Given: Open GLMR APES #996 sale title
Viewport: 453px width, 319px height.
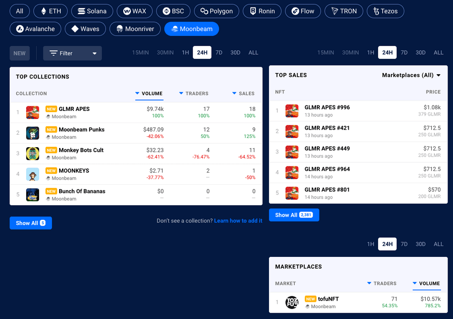Looking at the screenshot, I should coord(327,107).
